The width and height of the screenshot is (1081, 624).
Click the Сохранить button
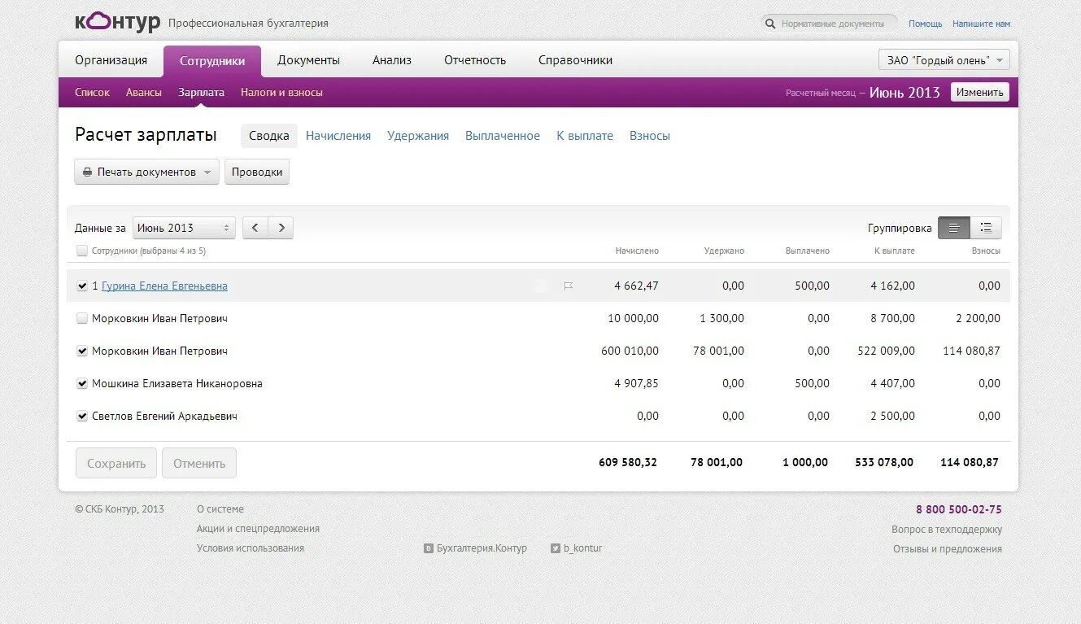click(116, 463)
